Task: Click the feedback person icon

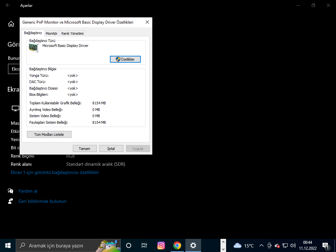Action: [10, 201]
